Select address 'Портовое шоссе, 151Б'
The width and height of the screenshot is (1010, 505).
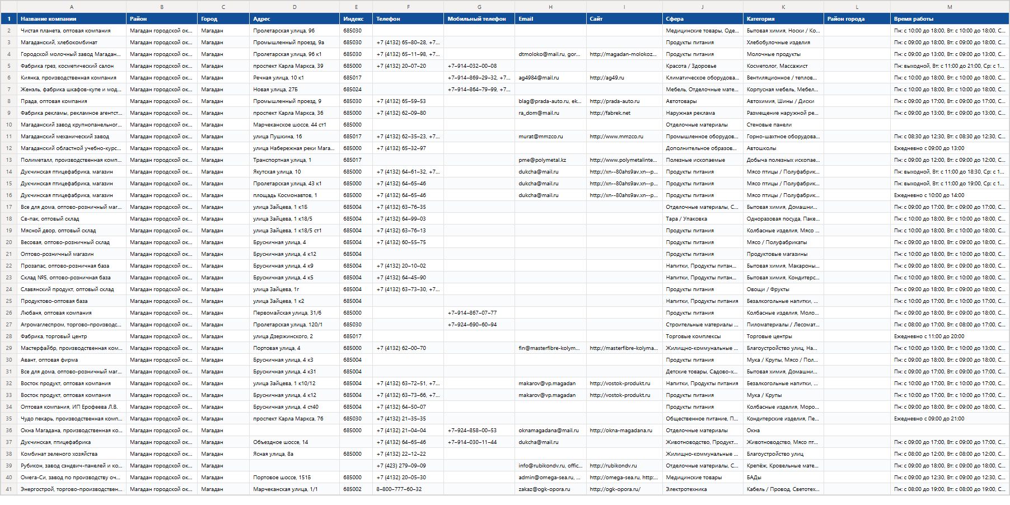(x=294, y=478)
